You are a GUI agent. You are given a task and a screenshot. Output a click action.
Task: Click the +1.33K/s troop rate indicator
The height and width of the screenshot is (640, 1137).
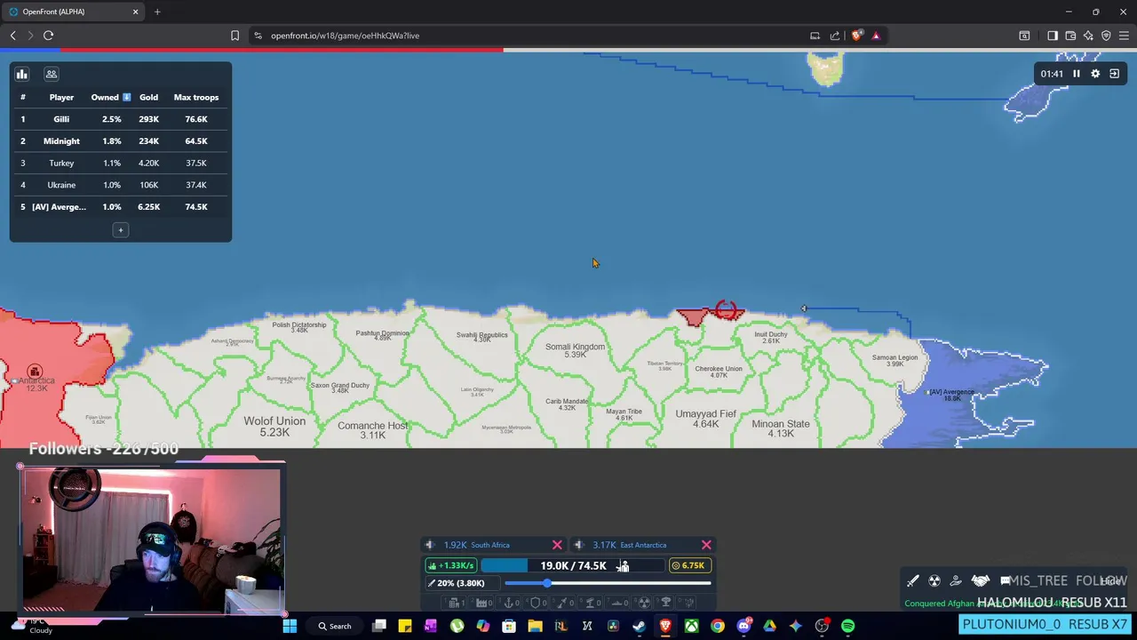click(451, 565)
